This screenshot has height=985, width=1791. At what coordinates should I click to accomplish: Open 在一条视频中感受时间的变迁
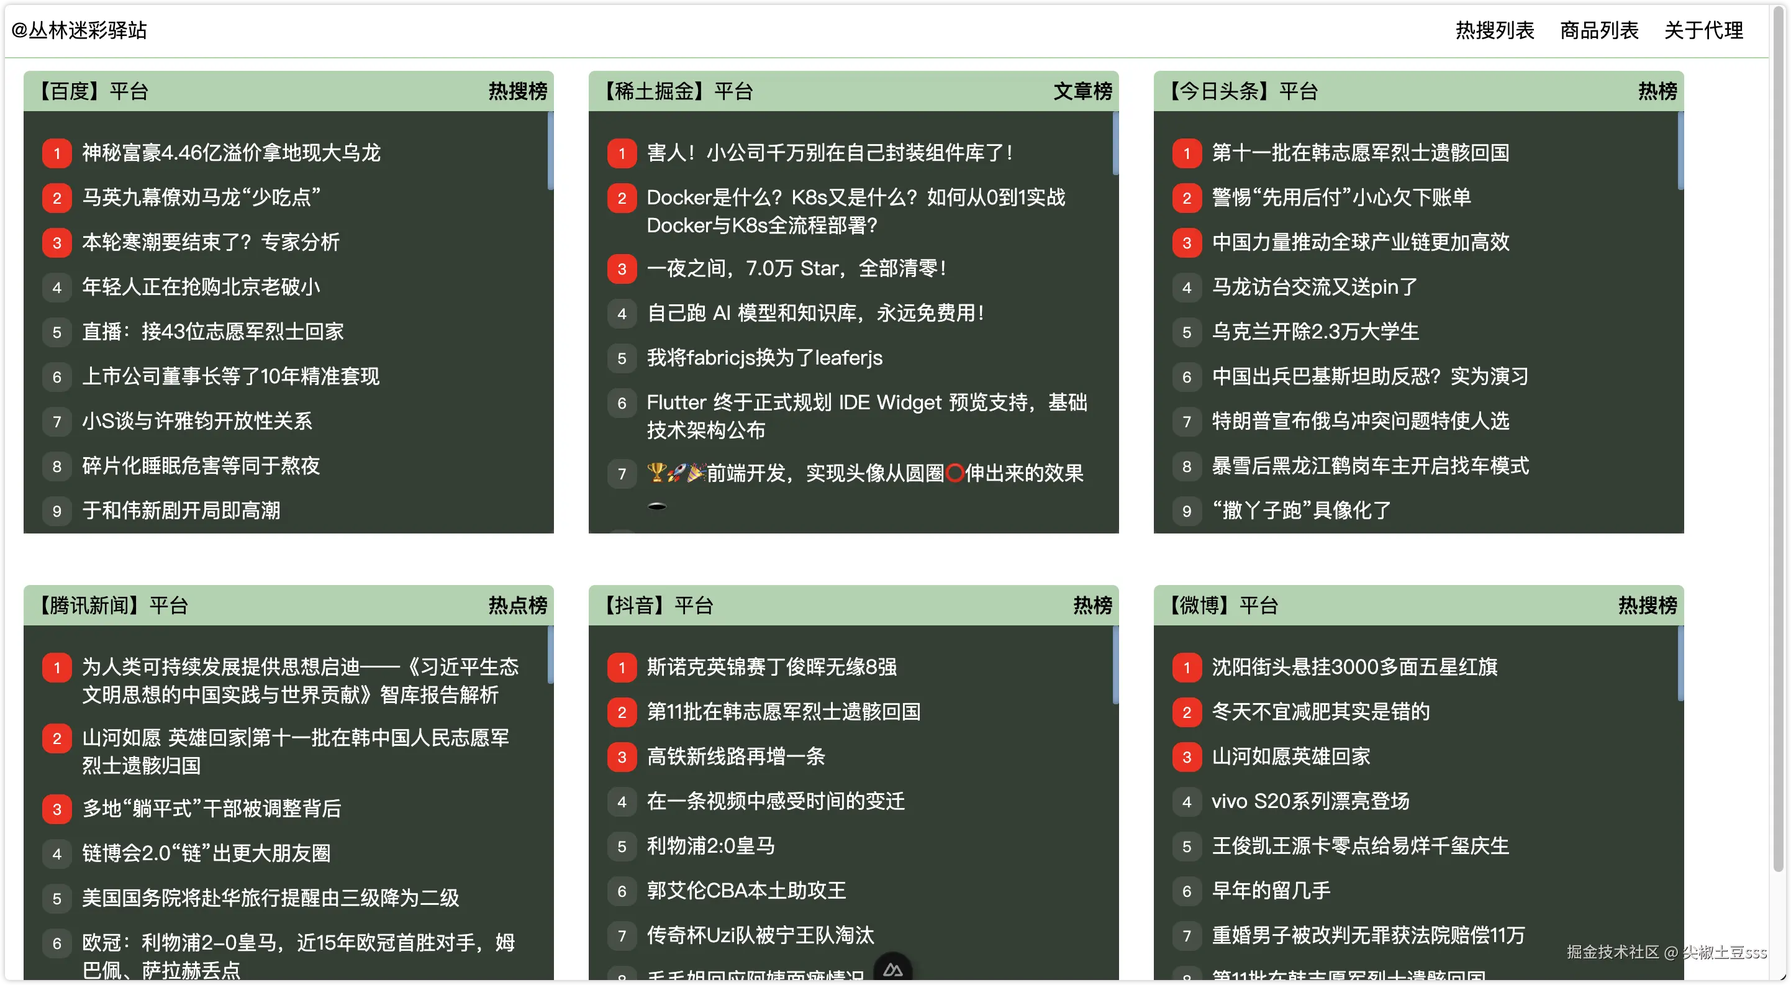point(776,802)
